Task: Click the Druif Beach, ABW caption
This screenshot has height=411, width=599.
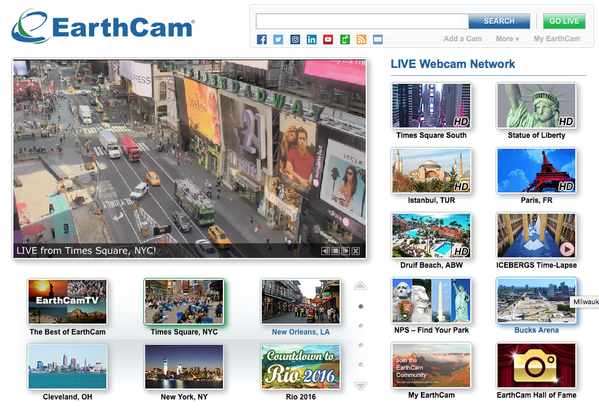Action: (431, 265)
